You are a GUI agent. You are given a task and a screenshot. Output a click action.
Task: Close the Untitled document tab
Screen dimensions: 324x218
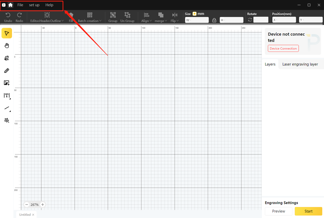(33, 215)
